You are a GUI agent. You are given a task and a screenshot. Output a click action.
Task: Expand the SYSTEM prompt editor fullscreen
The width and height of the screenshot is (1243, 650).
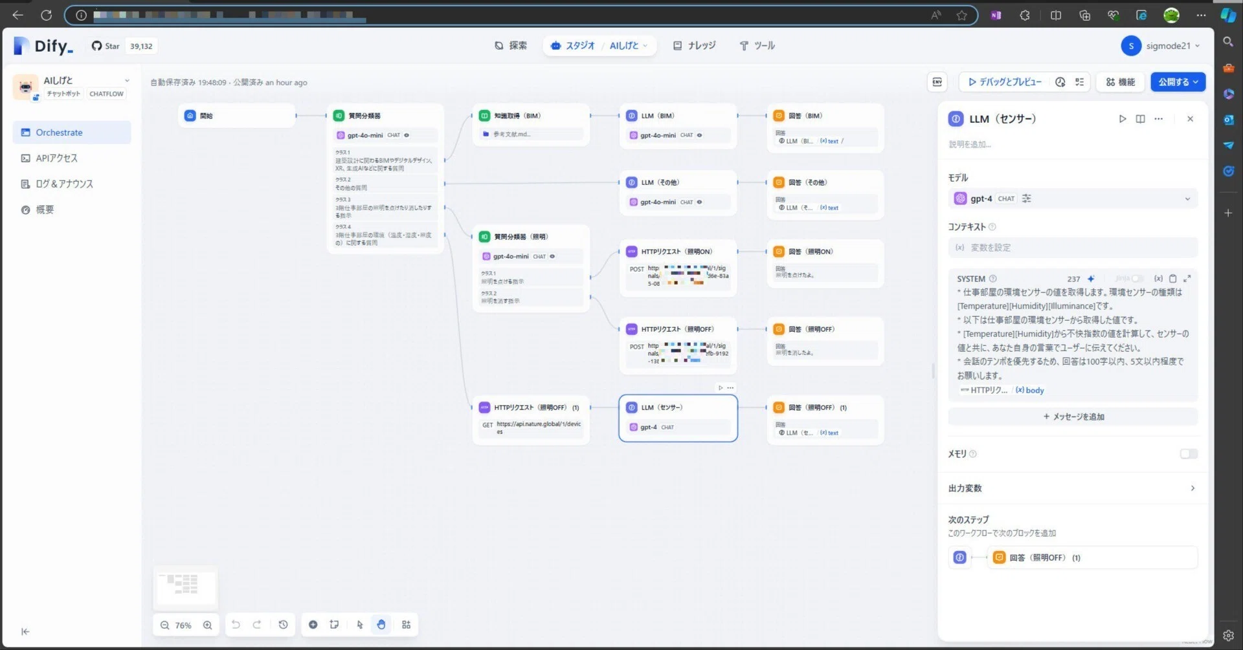point(1187,279)
